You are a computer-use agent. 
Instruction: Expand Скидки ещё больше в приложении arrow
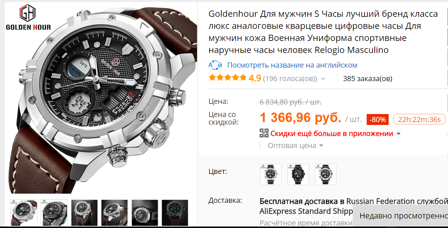399,134
